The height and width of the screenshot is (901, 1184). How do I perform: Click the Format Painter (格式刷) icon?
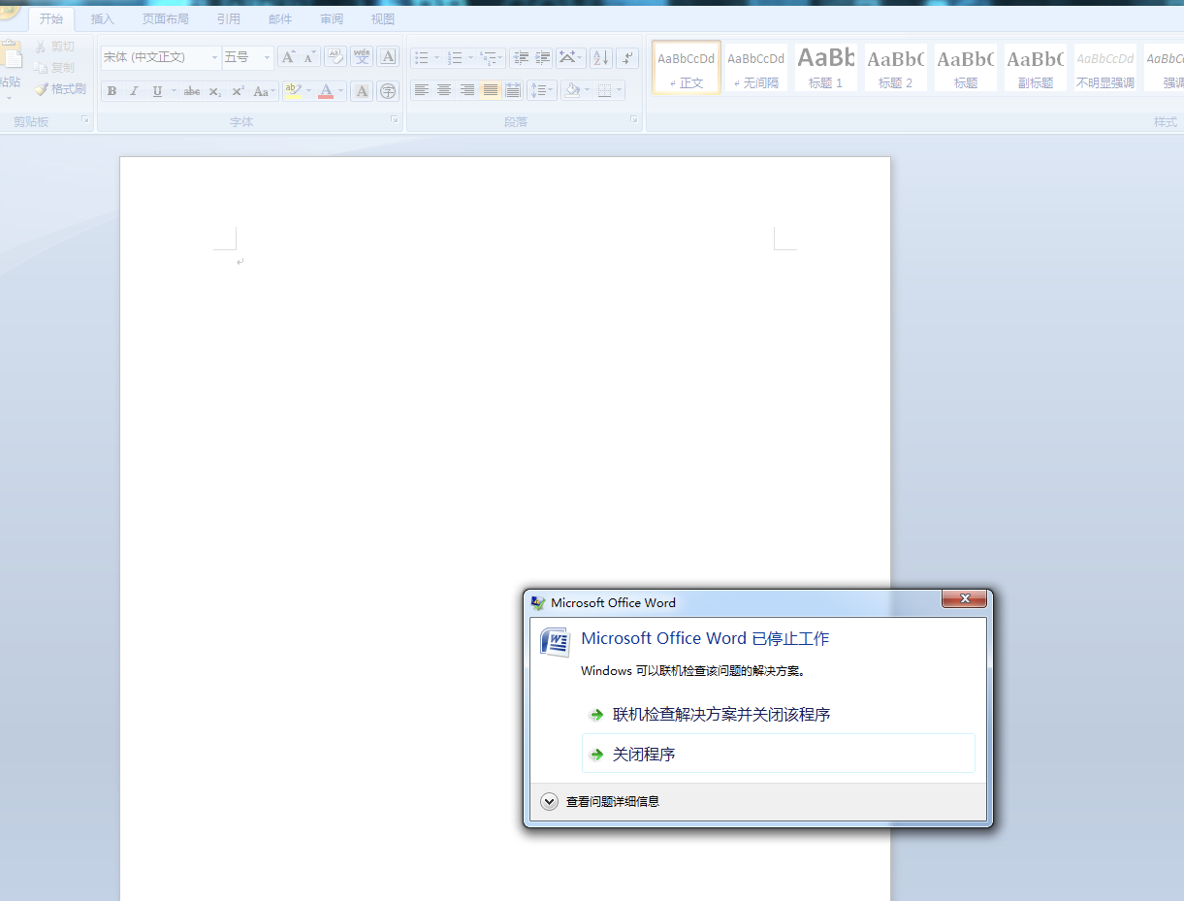click(60, 89)
